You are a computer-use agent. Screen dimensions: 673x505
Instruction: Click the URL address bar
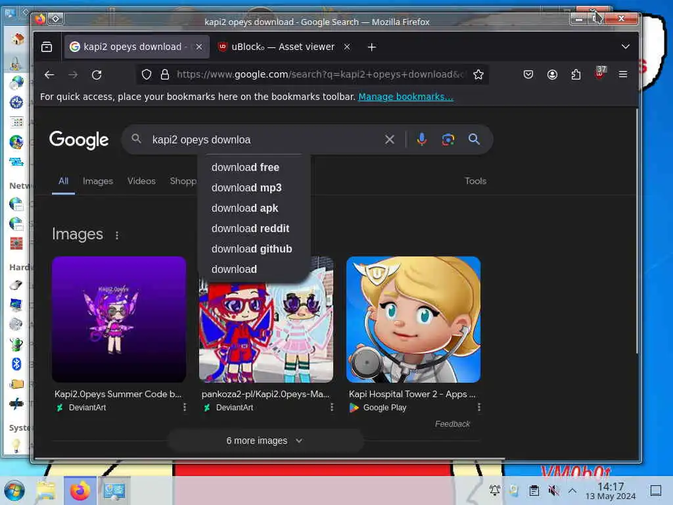[320, 75]
